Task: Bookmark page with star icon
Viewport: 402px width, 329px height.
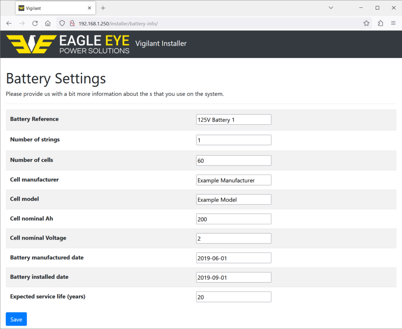Action: click(x=366, y=23)
